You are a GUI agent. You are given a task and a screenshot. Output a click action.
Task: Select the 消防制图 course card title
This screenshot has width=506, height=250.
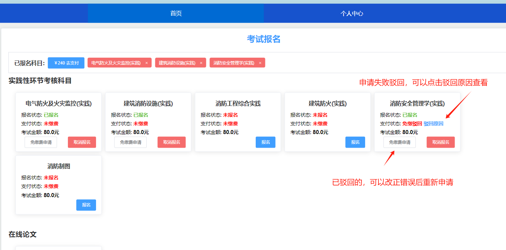[x=59, y=166]
